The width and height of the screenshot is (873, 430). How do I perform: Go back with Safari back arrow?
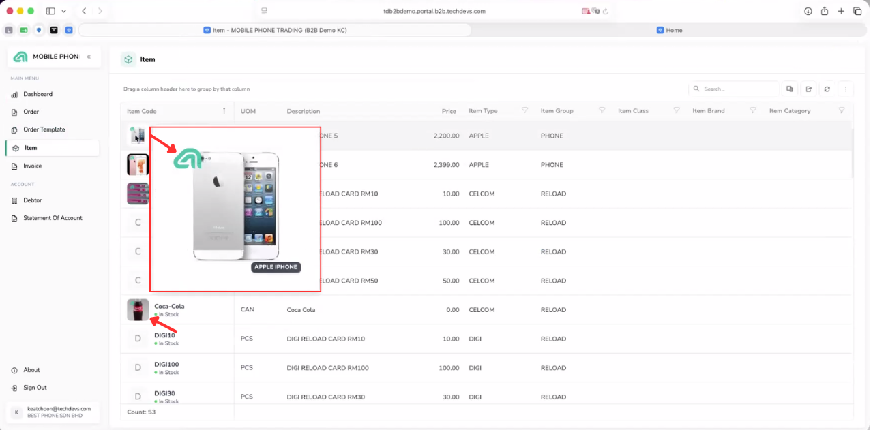point(84,11)
